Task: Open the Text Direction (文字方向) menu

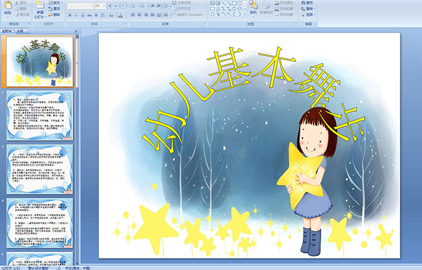Action: (183, 2)
